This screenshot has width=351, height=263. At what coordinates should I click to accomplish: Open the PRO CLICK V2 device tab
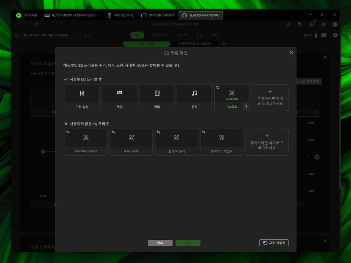coord(121,16)
